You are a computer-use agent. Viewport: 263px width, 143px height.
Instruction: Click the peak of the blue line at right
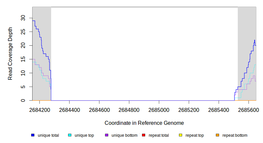pyautogui.click(x=255, y=40)
